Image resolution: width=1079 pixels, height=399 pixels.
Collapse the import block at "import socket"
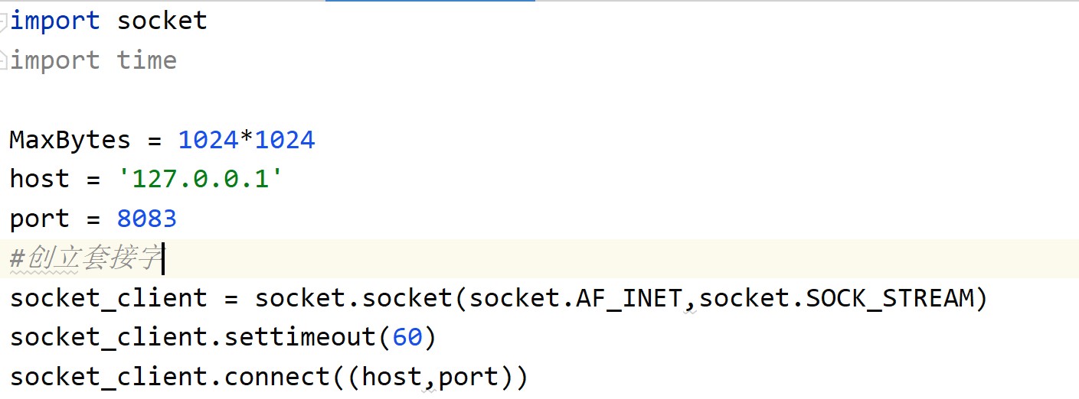tap(3, 21)
